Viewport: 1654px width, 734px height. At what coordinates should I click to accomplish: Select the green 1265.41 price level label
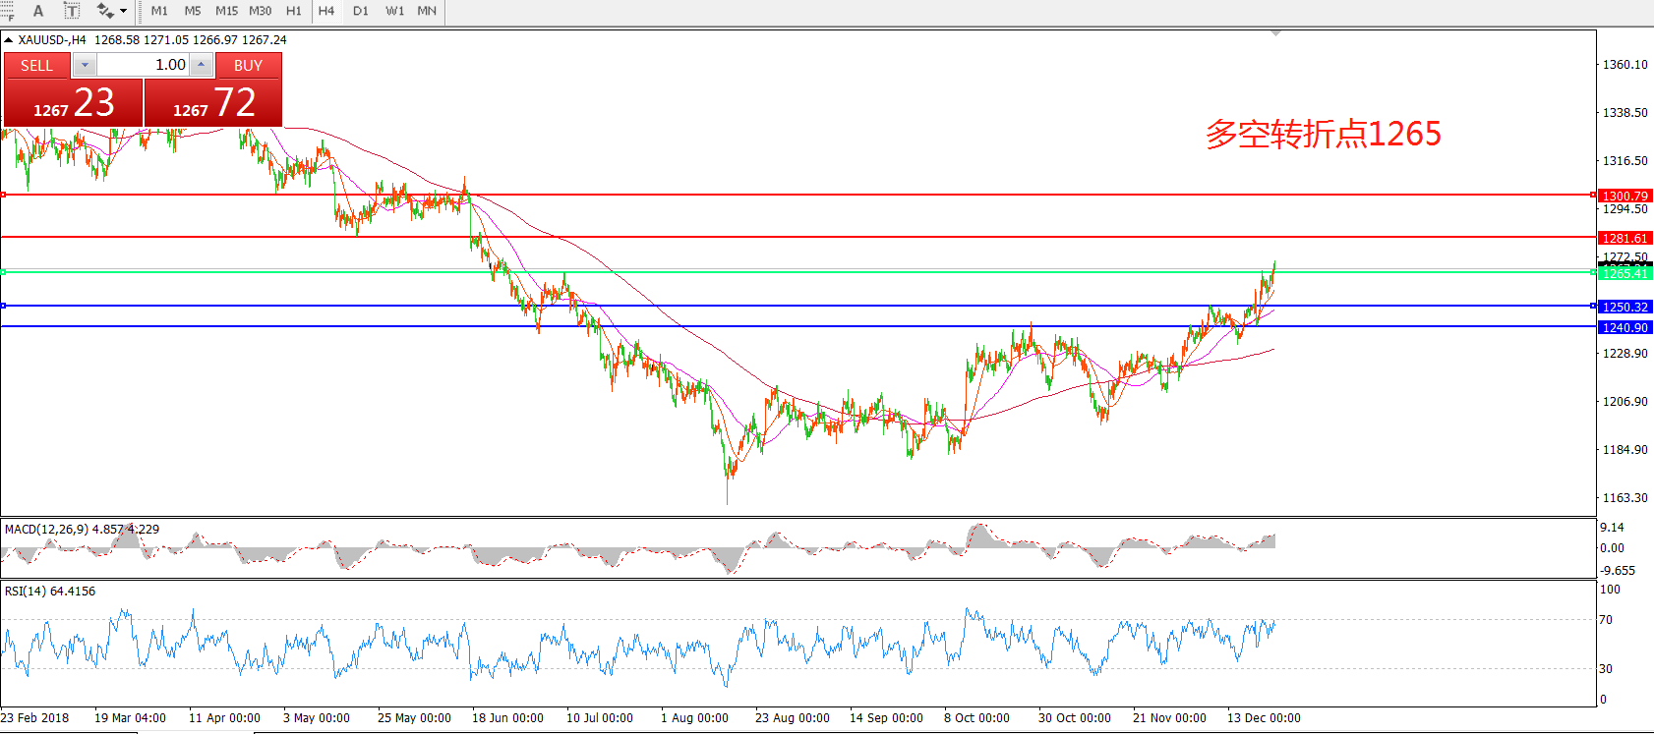[1624, 273]
